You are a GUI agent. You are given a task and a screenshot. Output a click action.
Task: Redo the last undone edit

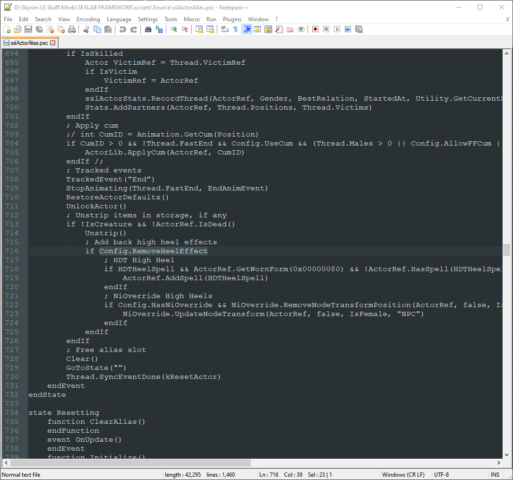coord(134,29)
